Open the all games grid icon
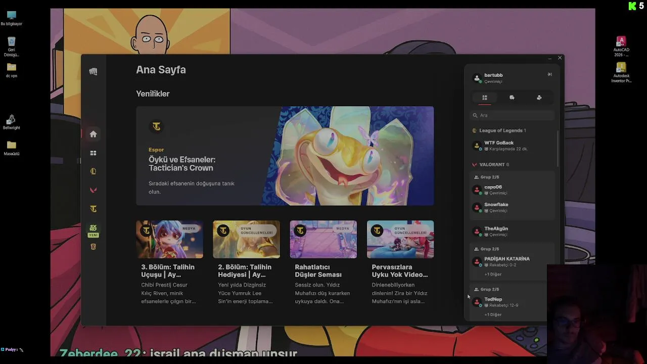The width and height of the screenshot is (647, 364). [93, 153]
